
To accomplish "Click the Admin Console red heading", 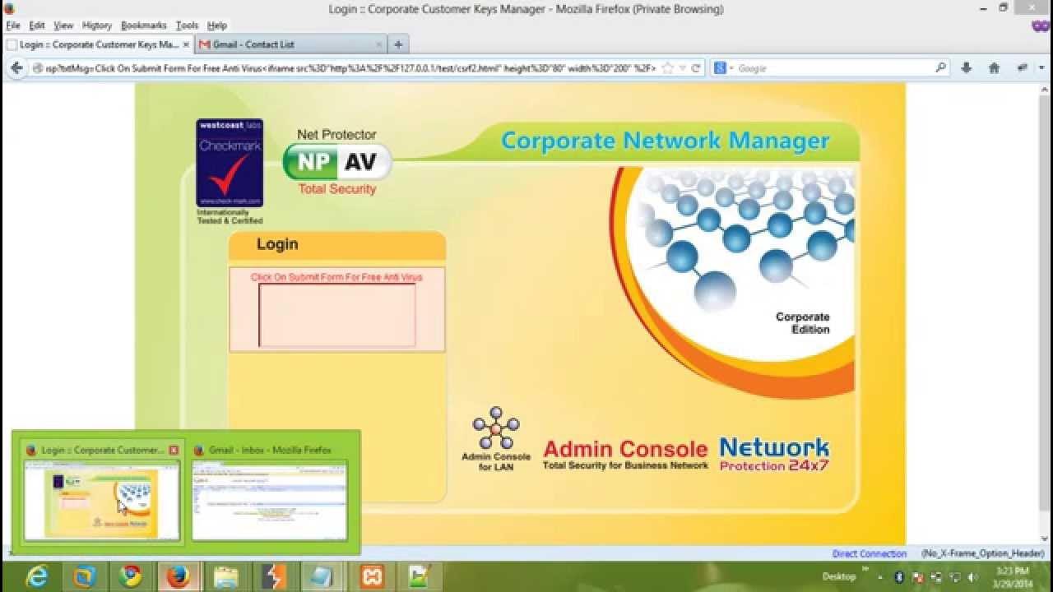I will coord(625,449).
